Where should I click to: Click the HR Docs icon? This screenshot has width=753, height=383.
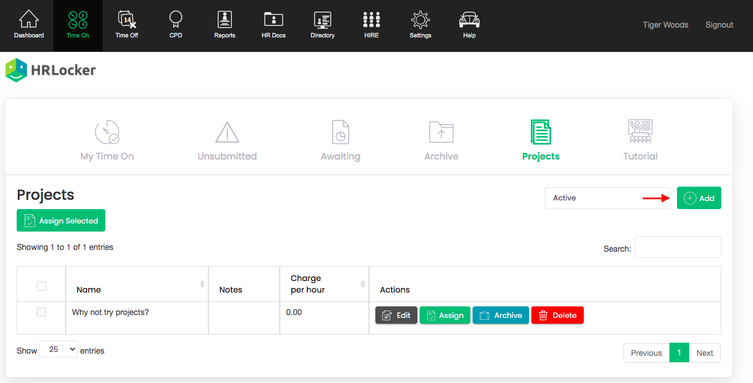(x=273, y=24)
